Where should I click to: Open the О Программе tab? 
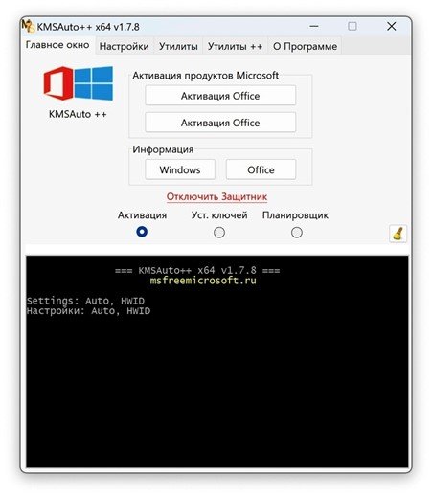(305, 46)
